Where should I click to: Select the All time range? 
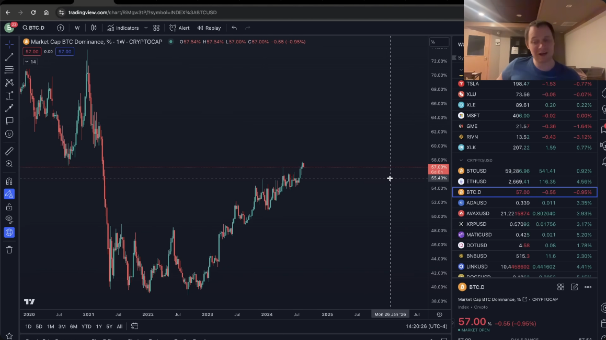click(119, 326)
